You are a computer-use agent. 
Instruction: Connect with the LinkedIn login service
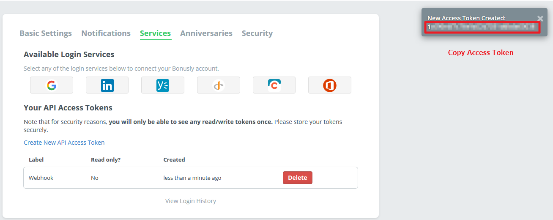click(107, 85)
